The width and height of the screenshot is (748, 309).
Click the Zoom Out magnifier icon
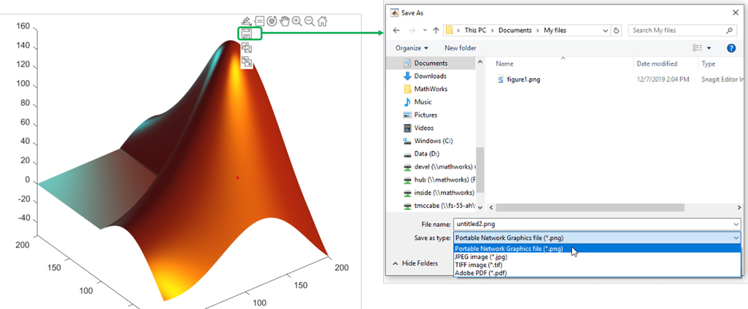click(x=309, y=21)
